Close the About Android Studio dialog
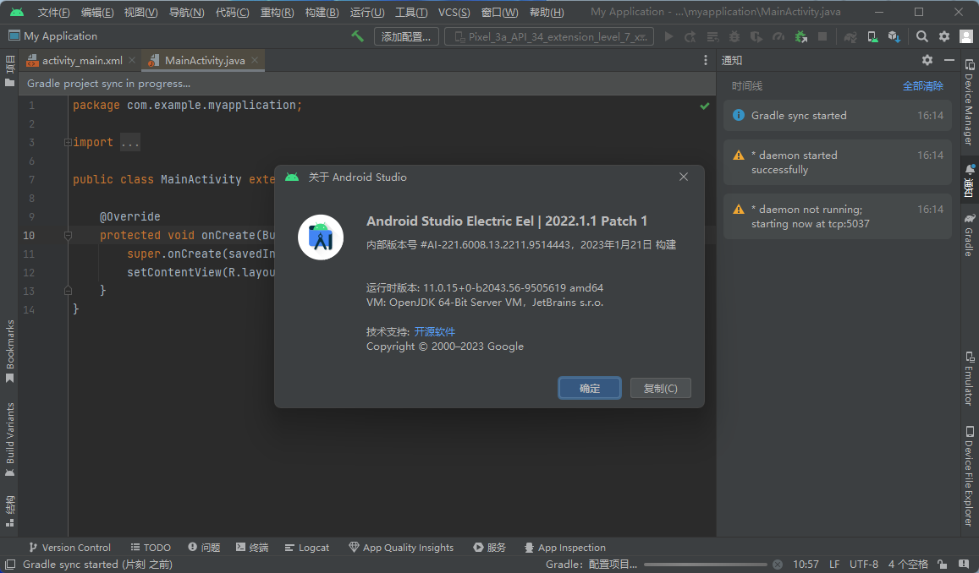Viewport: 979px width, 573px height. 684,177
